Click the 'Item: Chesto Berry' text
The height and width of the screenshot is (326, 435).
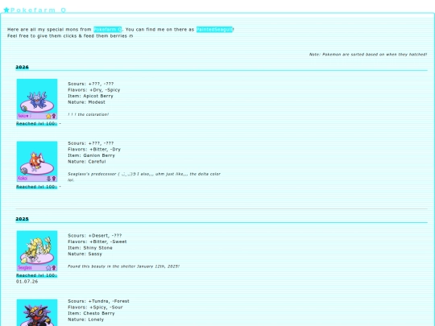pos(91,313)
